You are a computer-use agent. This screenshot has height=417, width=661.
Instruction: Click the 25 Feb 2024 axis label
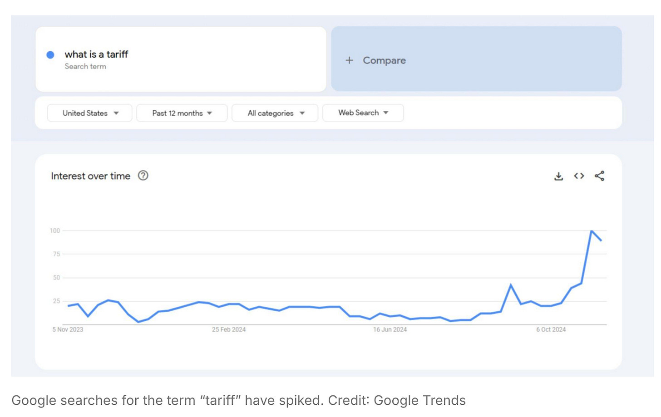pyautogui.click(x=229, y=329)
